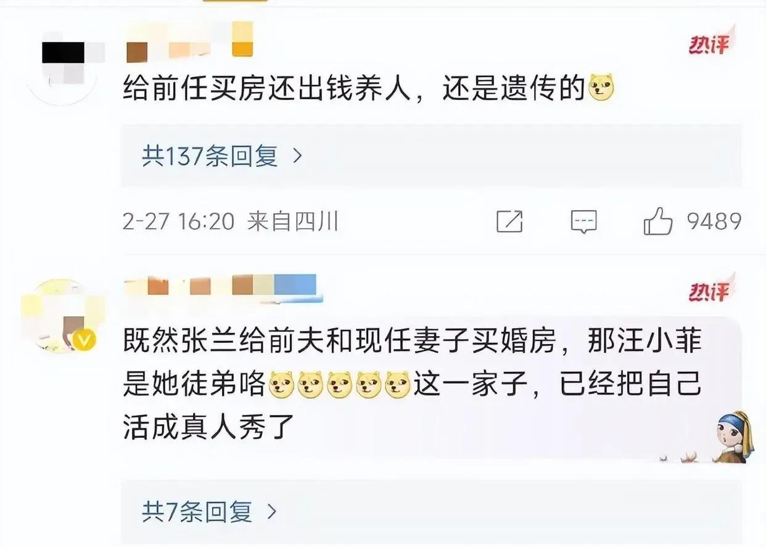Like the first comment with the thumbs-up icon
766x547 pixels.
(x=657, y=221)
